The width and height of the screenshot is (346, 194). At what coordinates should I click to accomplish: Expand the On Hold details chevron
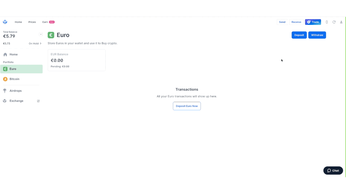pos(40,43)
